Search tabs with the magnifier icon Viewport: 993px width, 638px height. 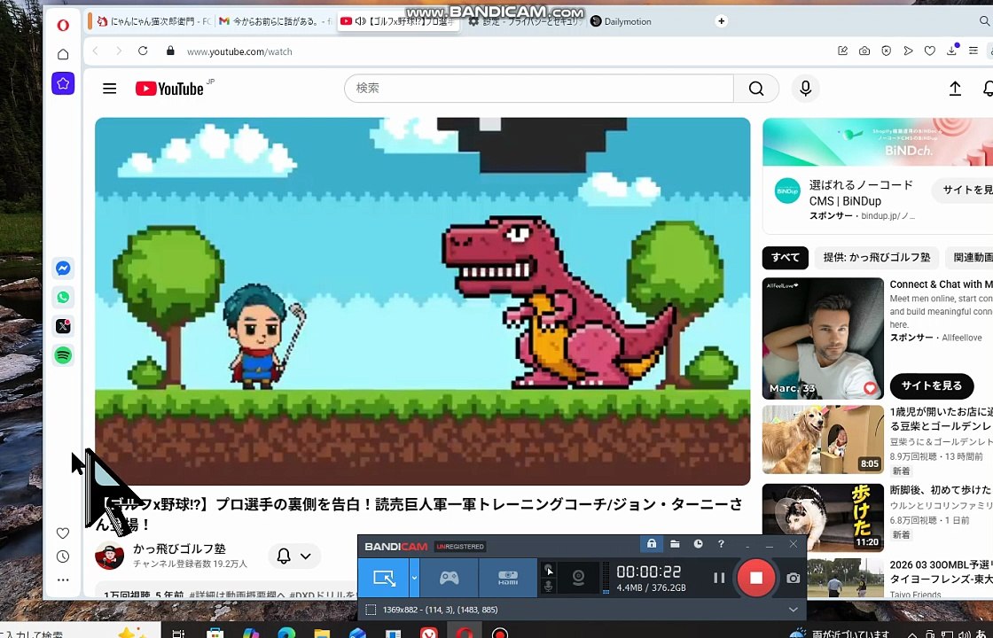click(x=985, y=21)
